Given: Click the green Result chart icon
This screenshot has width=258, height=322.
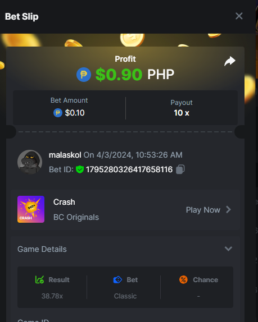Looking at the screenshot, I should pyautogui.click(x=39, y=279).
